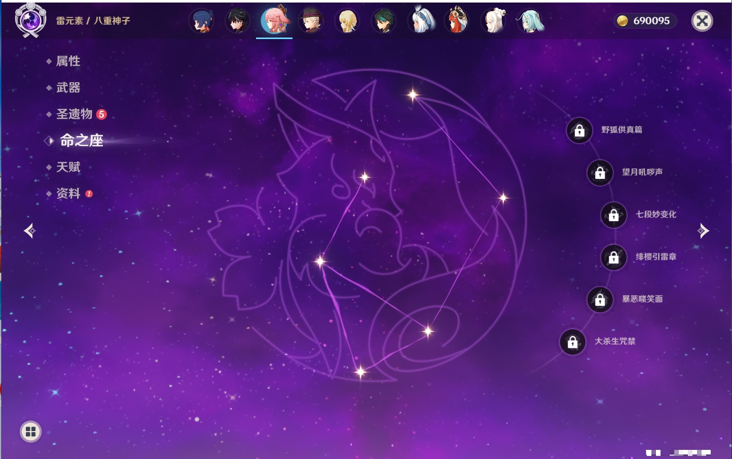732x459 pixels.
Task: Click the grid menu button at bottom left
Action: coord(30,432)
